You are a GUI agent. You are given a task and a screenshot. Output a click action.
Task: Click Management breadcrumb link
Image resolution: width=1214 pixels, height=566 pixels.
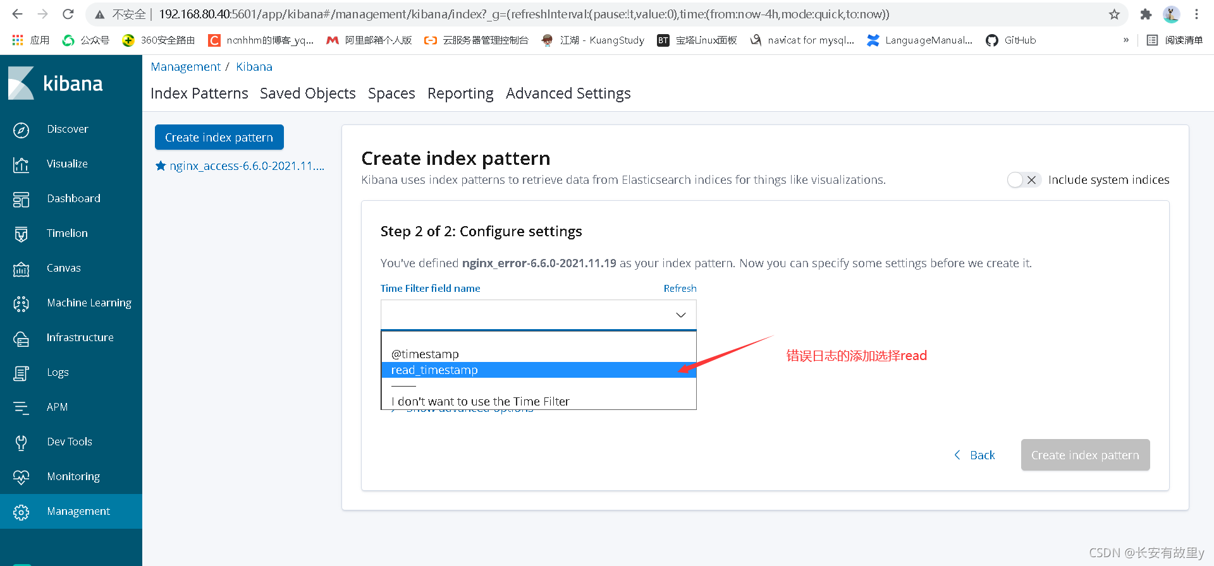[x=185, y=67]
